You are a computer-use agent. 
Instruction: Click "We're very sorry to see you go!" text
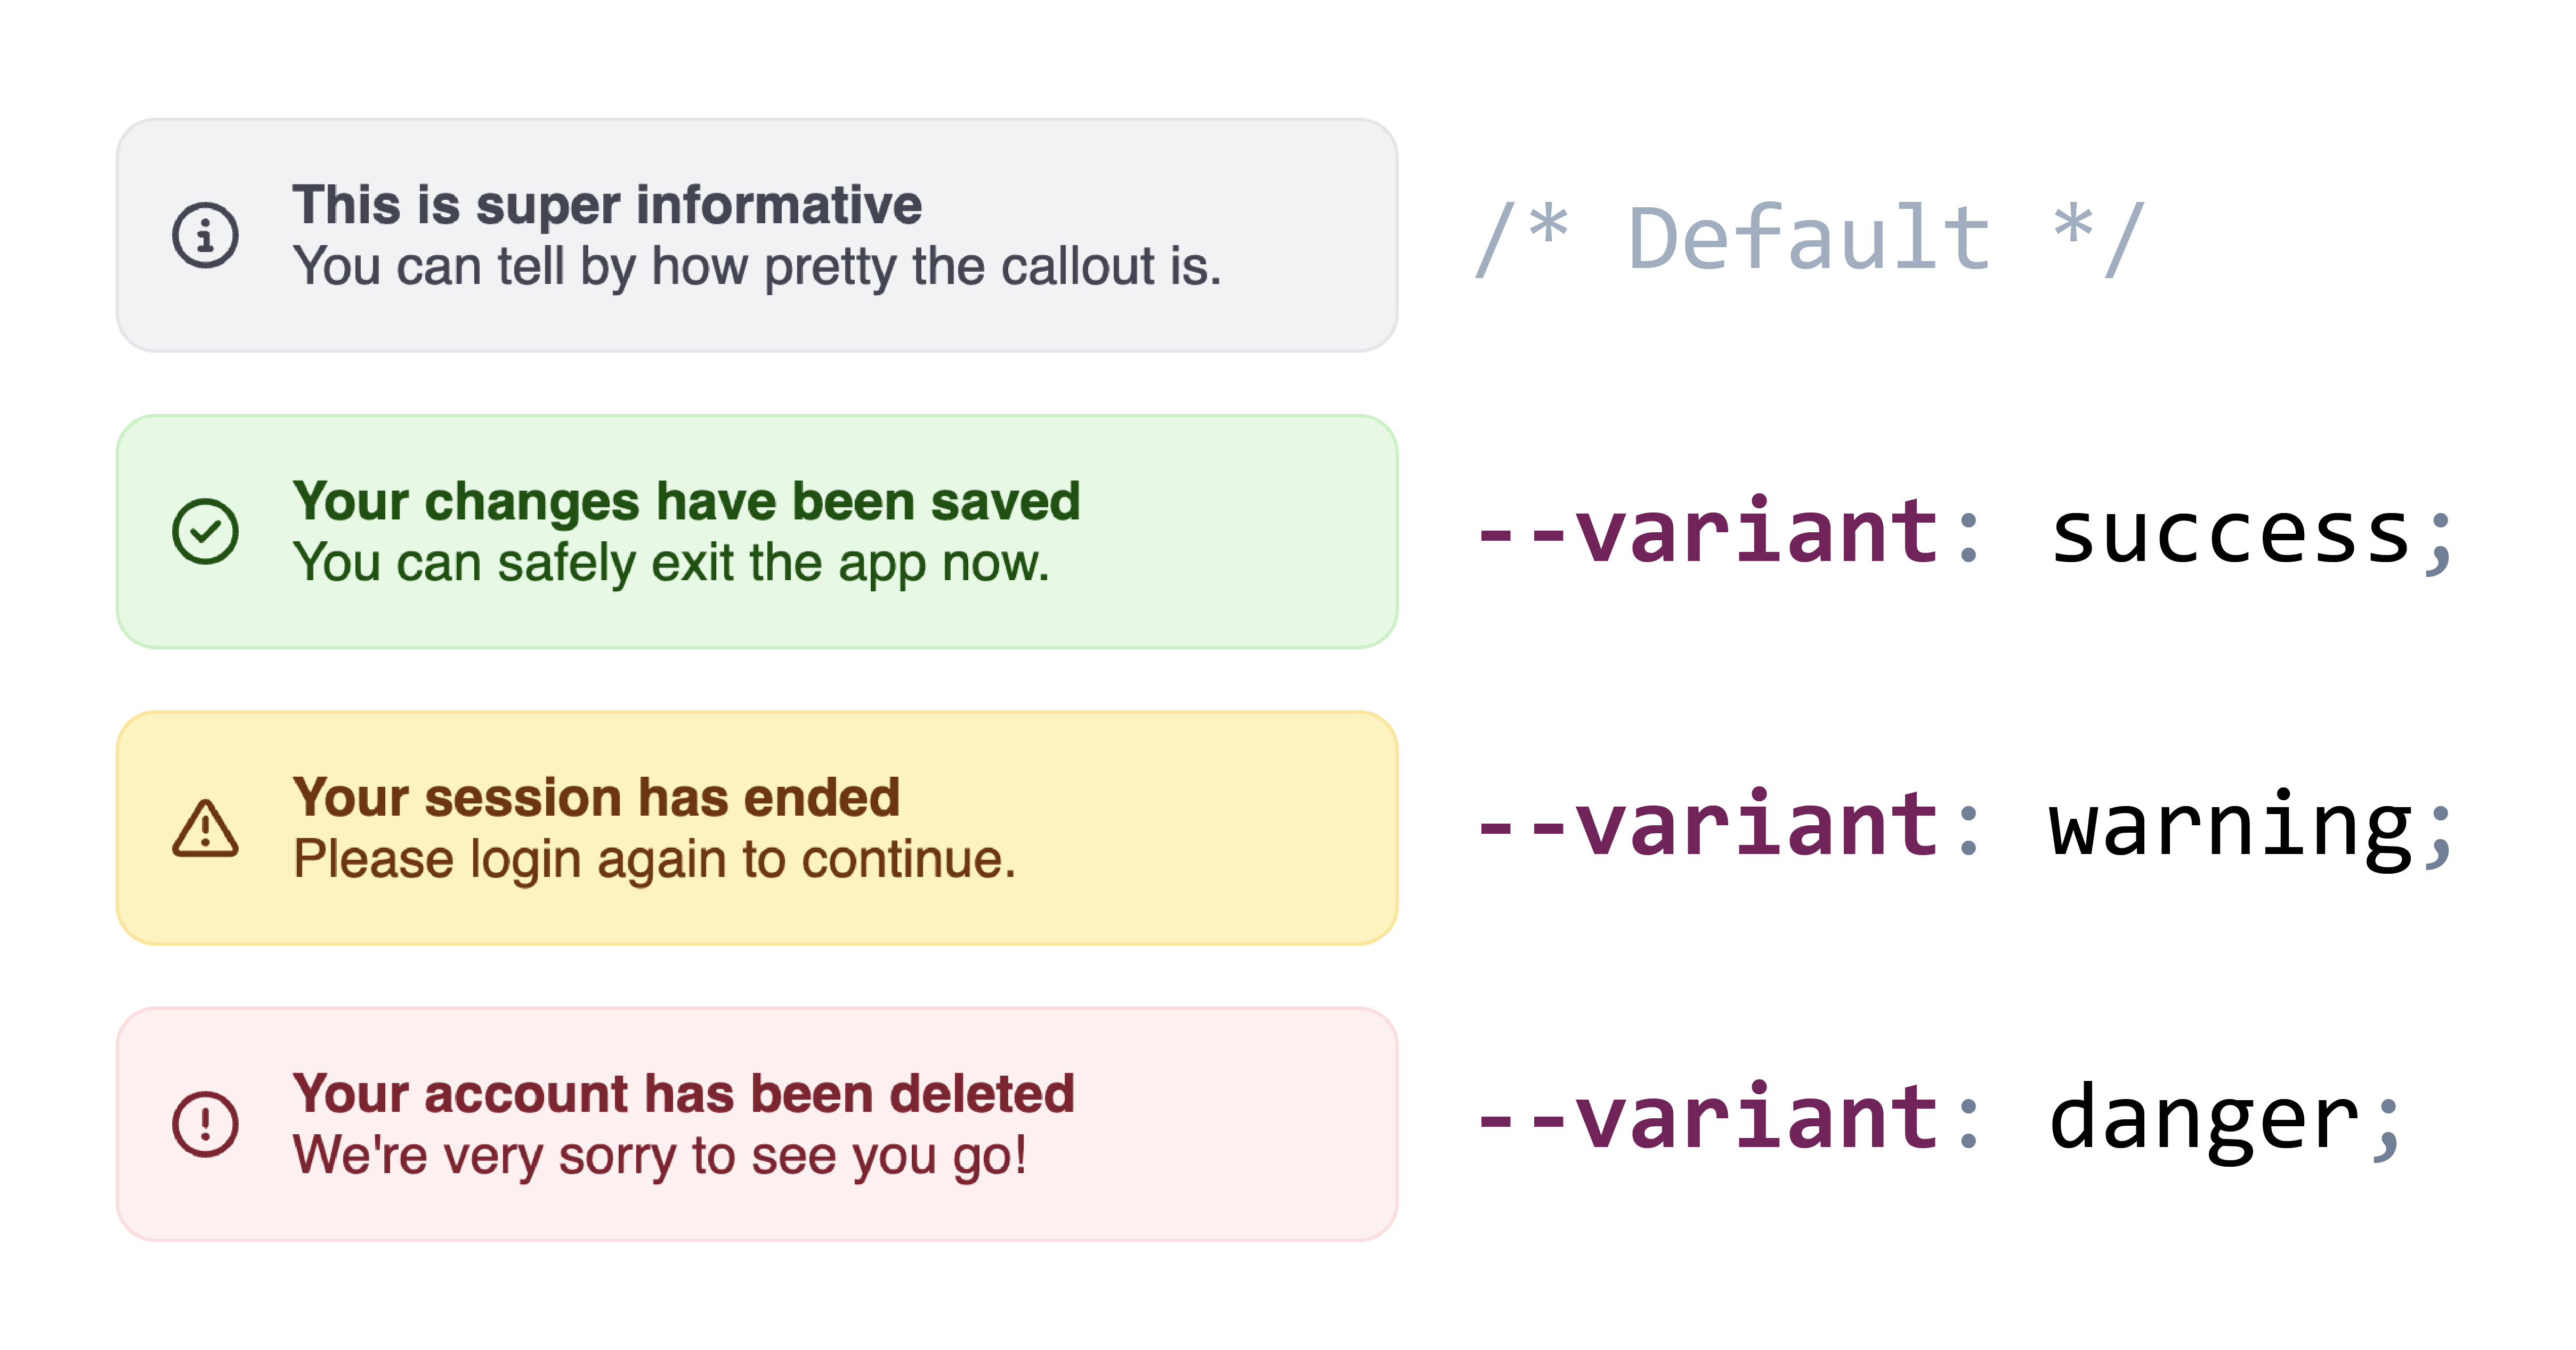point(659,1155)
